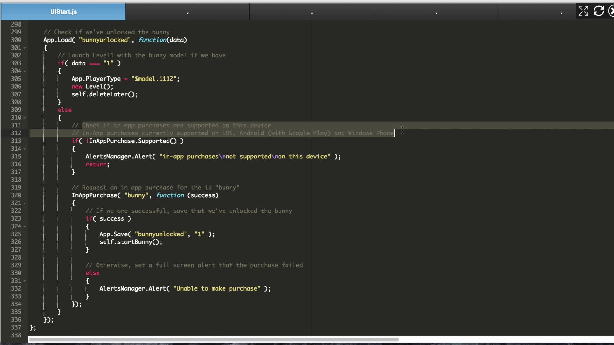The image size is (614, 345).
Task: Collapse the fold marker at line 314
Action: click(24, 149)
